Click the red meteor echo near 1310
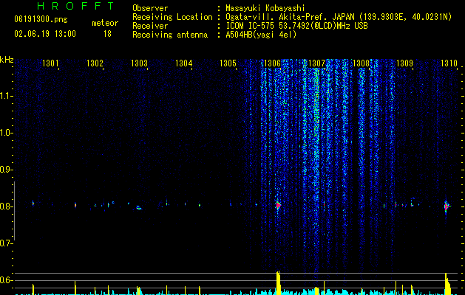 coord(447,206)
